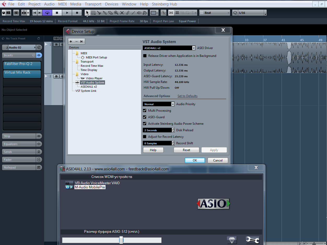Click the reload track preset icon
Image resolution: width=327 pixels, height=245 pixels.
(38, 38)
